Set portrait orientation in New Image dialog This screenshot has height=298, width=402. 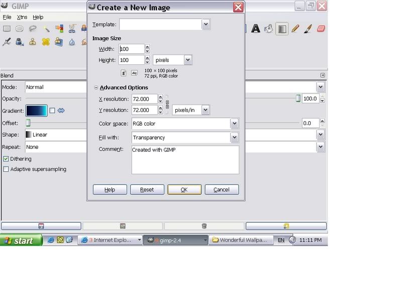(124, 73)
